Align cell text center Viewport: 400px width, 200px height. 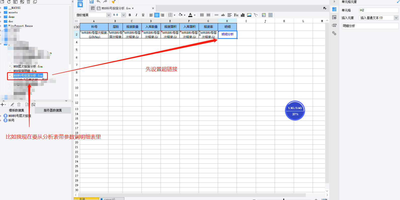tap(157, 15)
